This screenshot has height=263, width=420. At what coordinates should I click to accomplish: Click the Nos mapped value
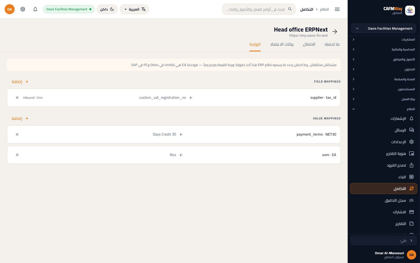pyautogui.click(x=173, y=155)
